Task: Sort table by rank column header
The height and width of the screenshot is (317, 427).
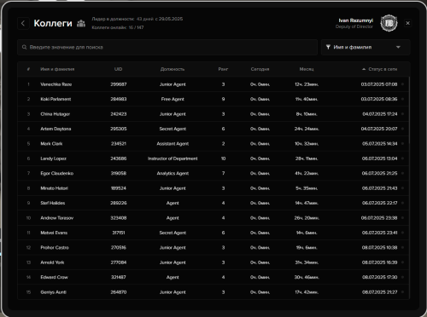Action: pyautogui.click(x=223, y=69)
